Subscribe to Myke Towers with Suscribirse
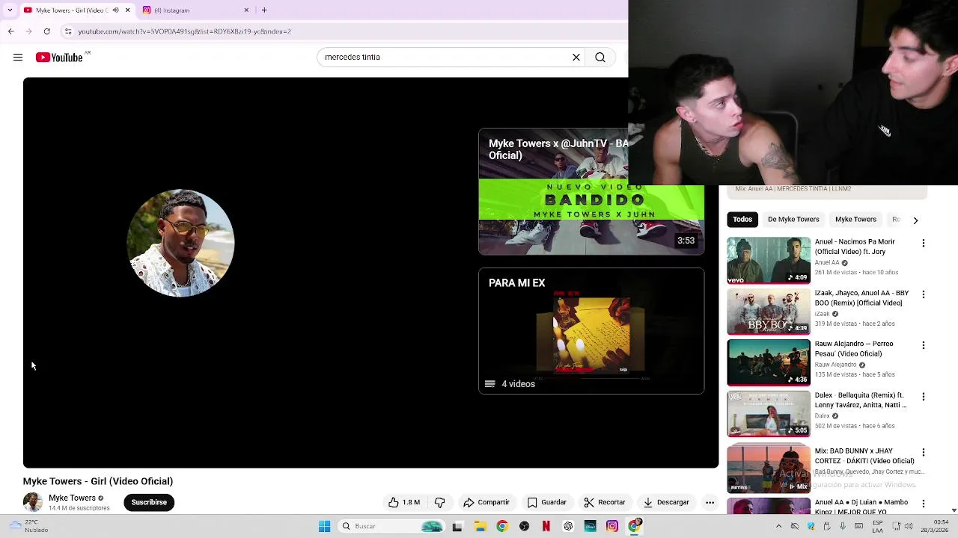 click(x=149, y=502)
